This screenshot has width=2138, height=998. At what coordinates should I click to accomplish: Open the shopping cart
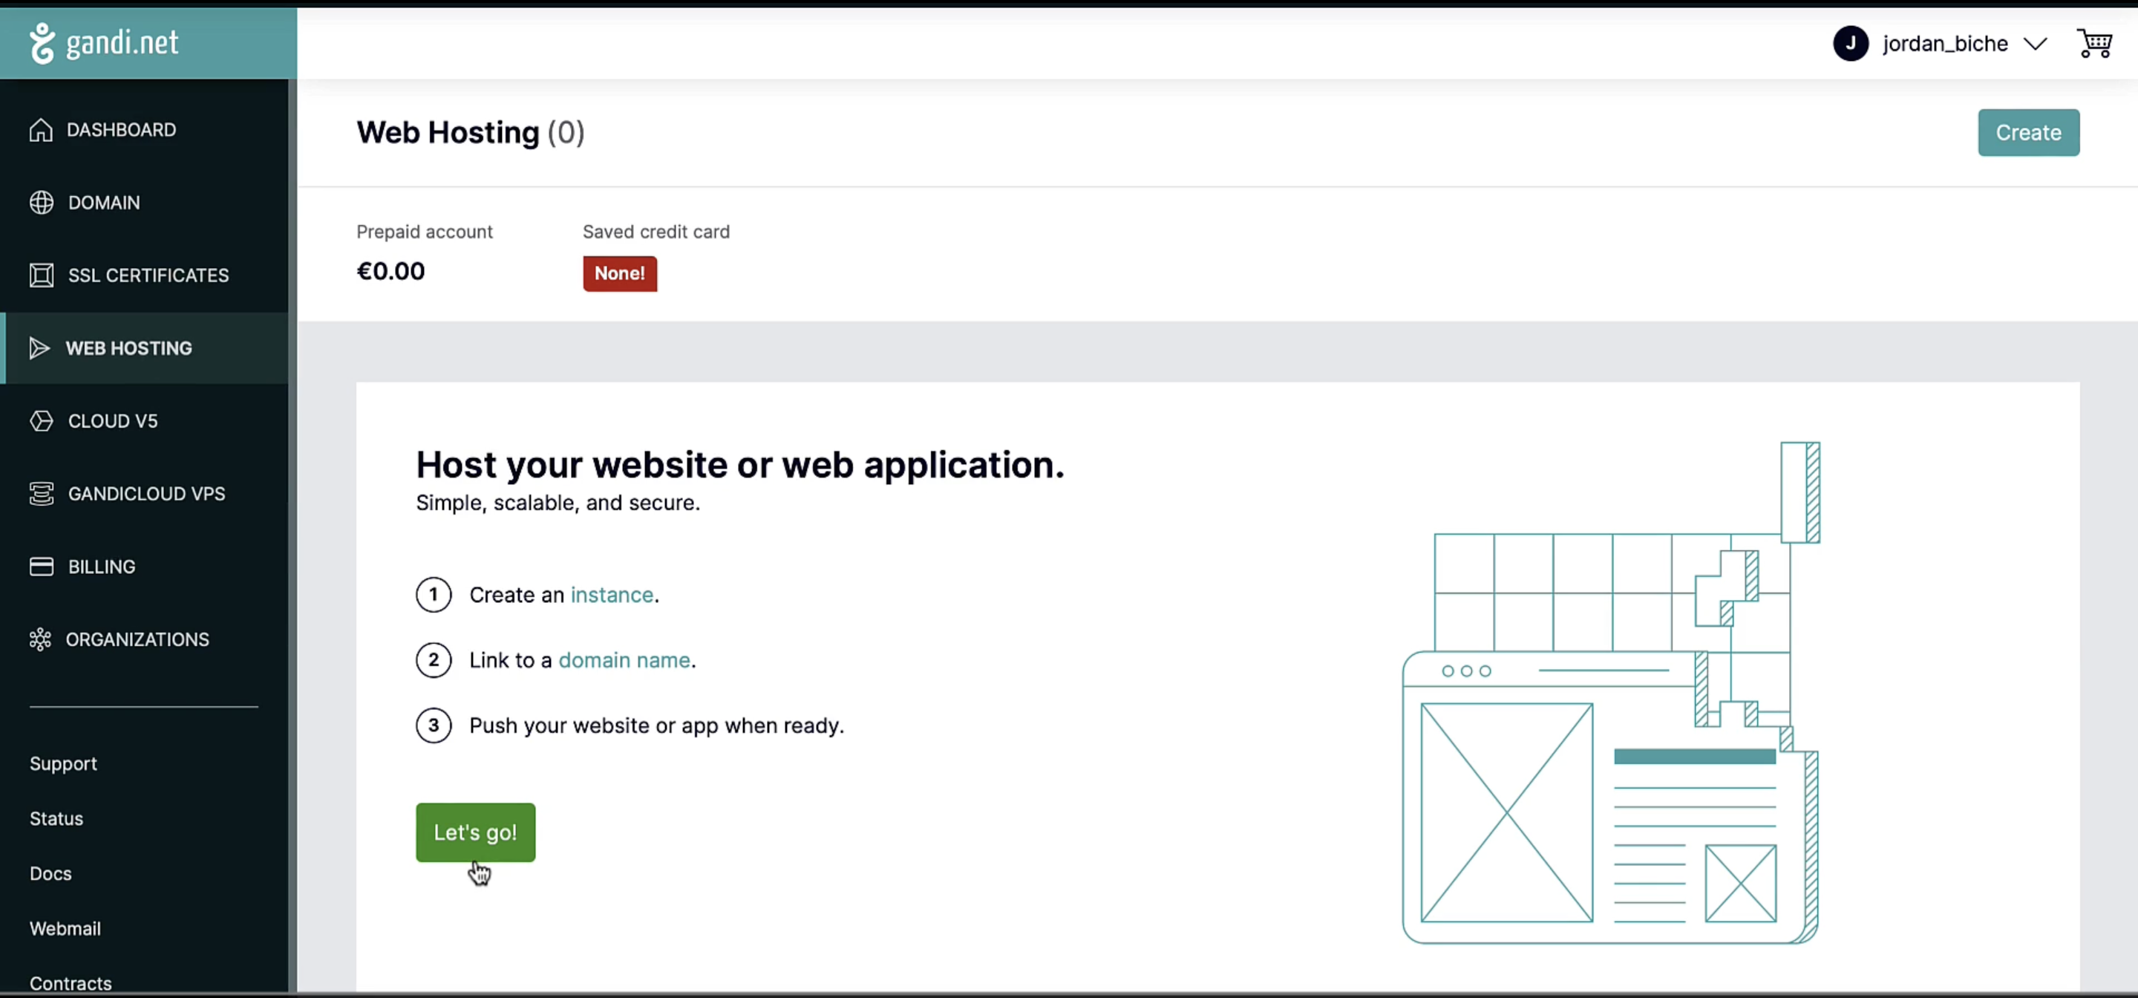[2094, 43]
